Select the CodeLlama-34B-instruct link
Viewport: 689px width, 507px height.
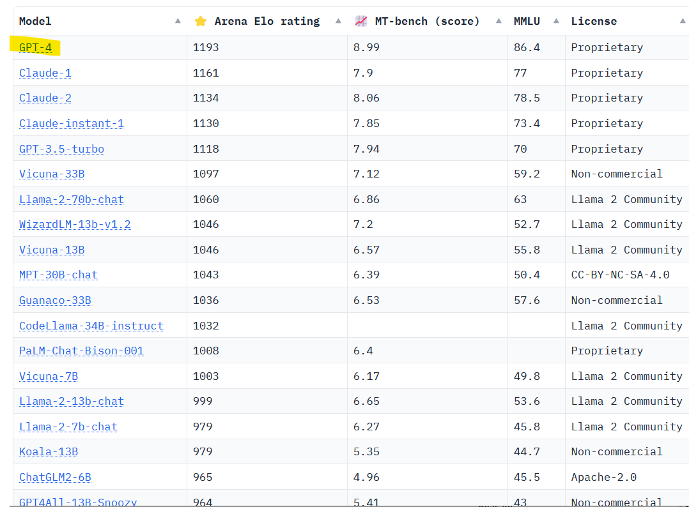click(91, 326)
